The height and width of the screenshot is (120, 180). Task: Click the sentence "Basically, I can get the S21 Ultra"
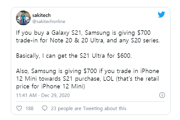(61, 56)
